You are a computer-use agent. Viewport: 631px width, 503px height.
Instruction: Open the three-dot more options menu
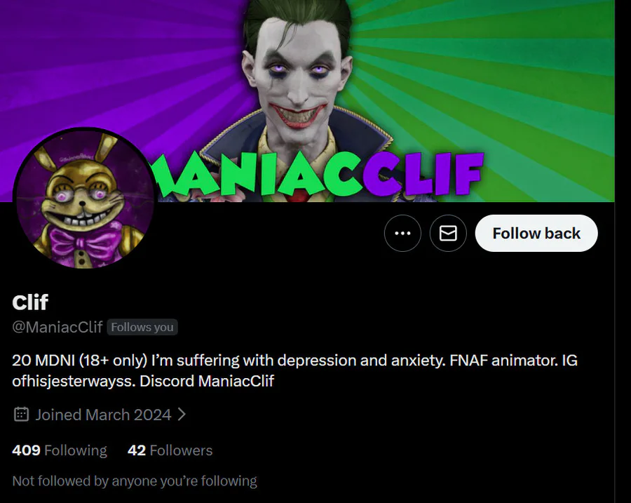402,233
